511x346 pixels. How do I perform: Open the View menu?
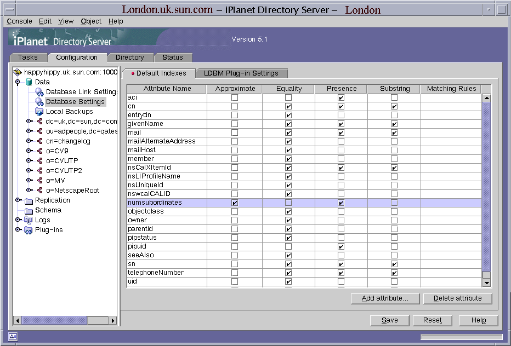click(66, 21)
